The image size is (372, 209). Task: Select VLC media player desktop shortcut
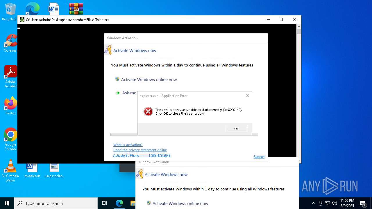pos(10,171)
